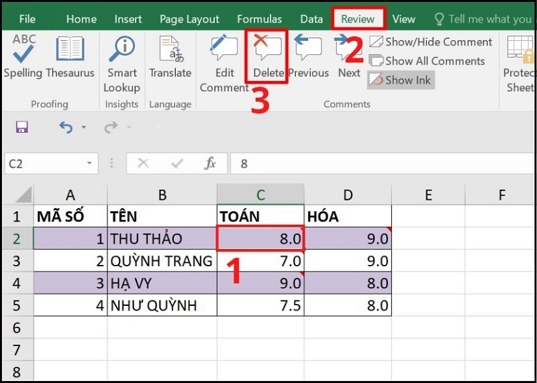The height and width of the screenshot is (383, 537).
Task: Toggle the Show Ink option
Action: 401,80
